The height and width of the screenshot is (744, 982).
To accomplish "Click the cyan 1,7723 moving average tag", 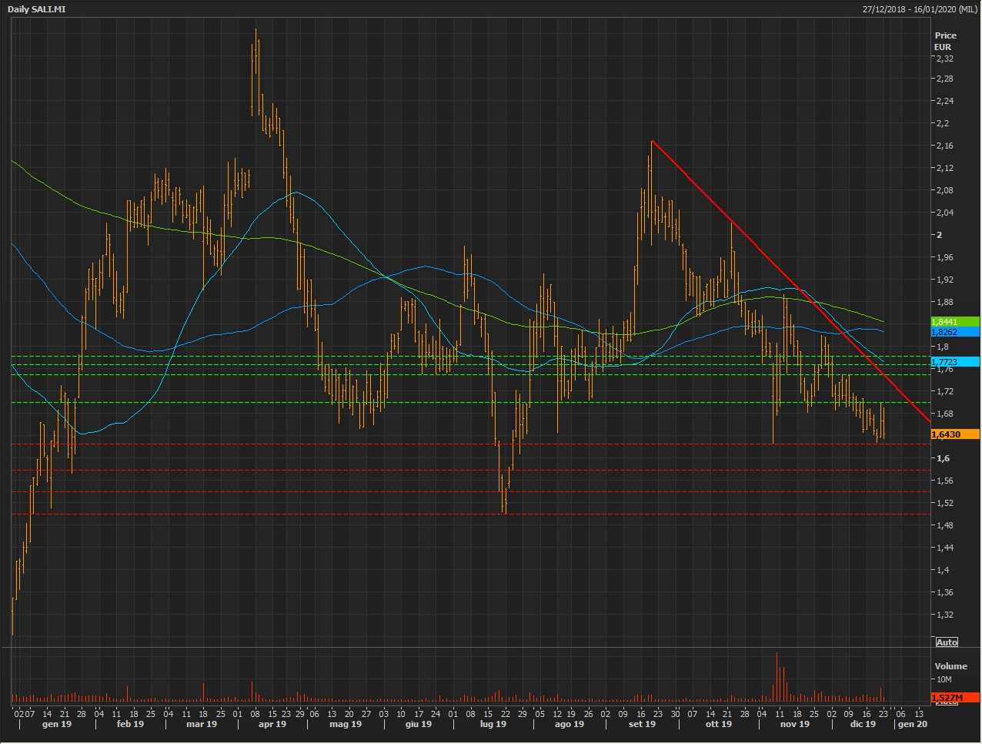I will tap(954, 362).
